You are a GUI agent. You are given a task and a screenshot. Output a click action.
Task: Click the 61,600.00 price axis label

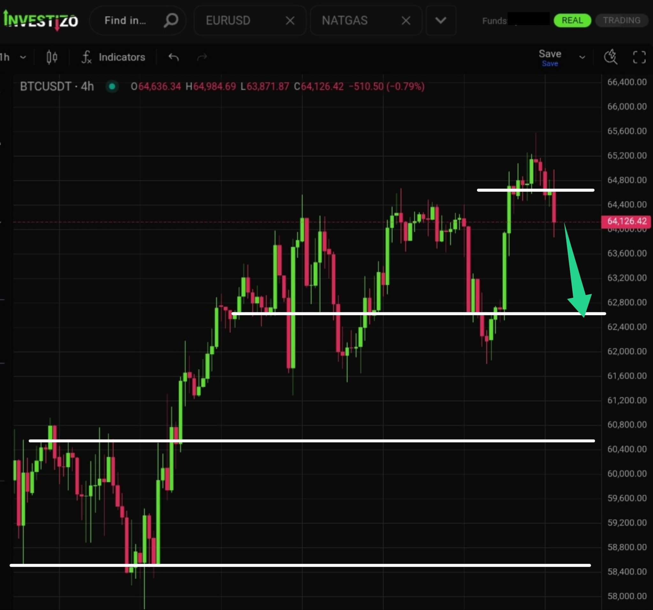point(627,376)
